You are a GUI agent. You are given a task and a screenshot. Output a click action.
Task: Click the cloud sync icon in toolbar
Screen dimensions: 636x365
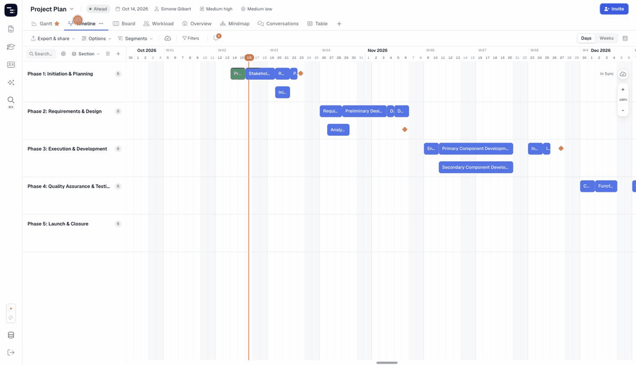(168, 39)
